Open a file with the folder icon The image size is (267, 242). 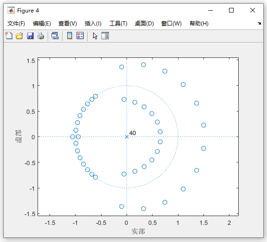[x=19, y=36]
